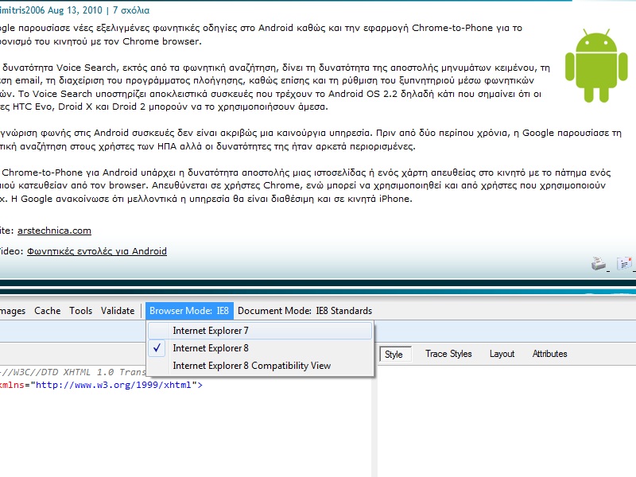Toggle the Browser Mode: IE8 dropdown
Viewport: 636px width, 477px height.
coord(189,311)
